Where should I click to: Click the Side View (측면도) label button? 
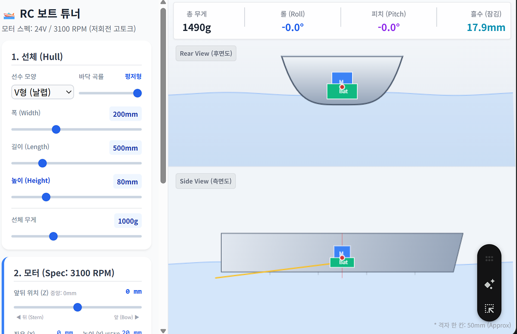(x=206, y=181)
